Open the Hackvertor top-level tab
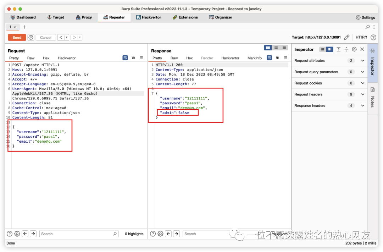This screenshot has width=383, height=252. (x=149, y=17)
